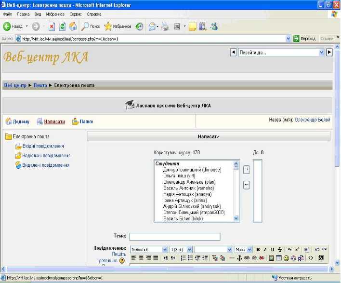Select Ольга Ілаш (wrt) in user list
Viewport: 341px width, 283px height.
[x=179, y=176]
